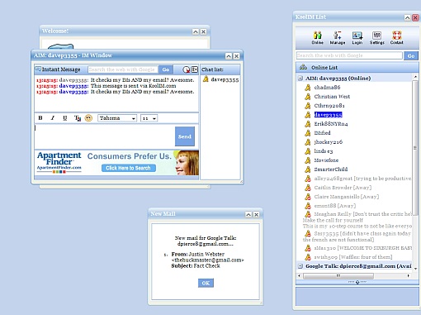
Task: Click the horizontal scrollbar thumb in buddy list
Action: pos(338,275)
